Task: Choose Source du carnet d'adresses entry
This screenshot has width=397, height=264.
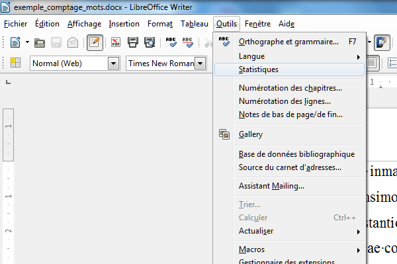Action: [x=289, y=167]
